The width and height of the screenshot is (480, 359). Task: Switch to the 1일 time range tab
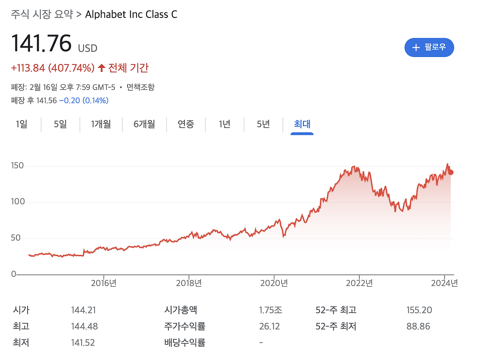tap(21, 124)
